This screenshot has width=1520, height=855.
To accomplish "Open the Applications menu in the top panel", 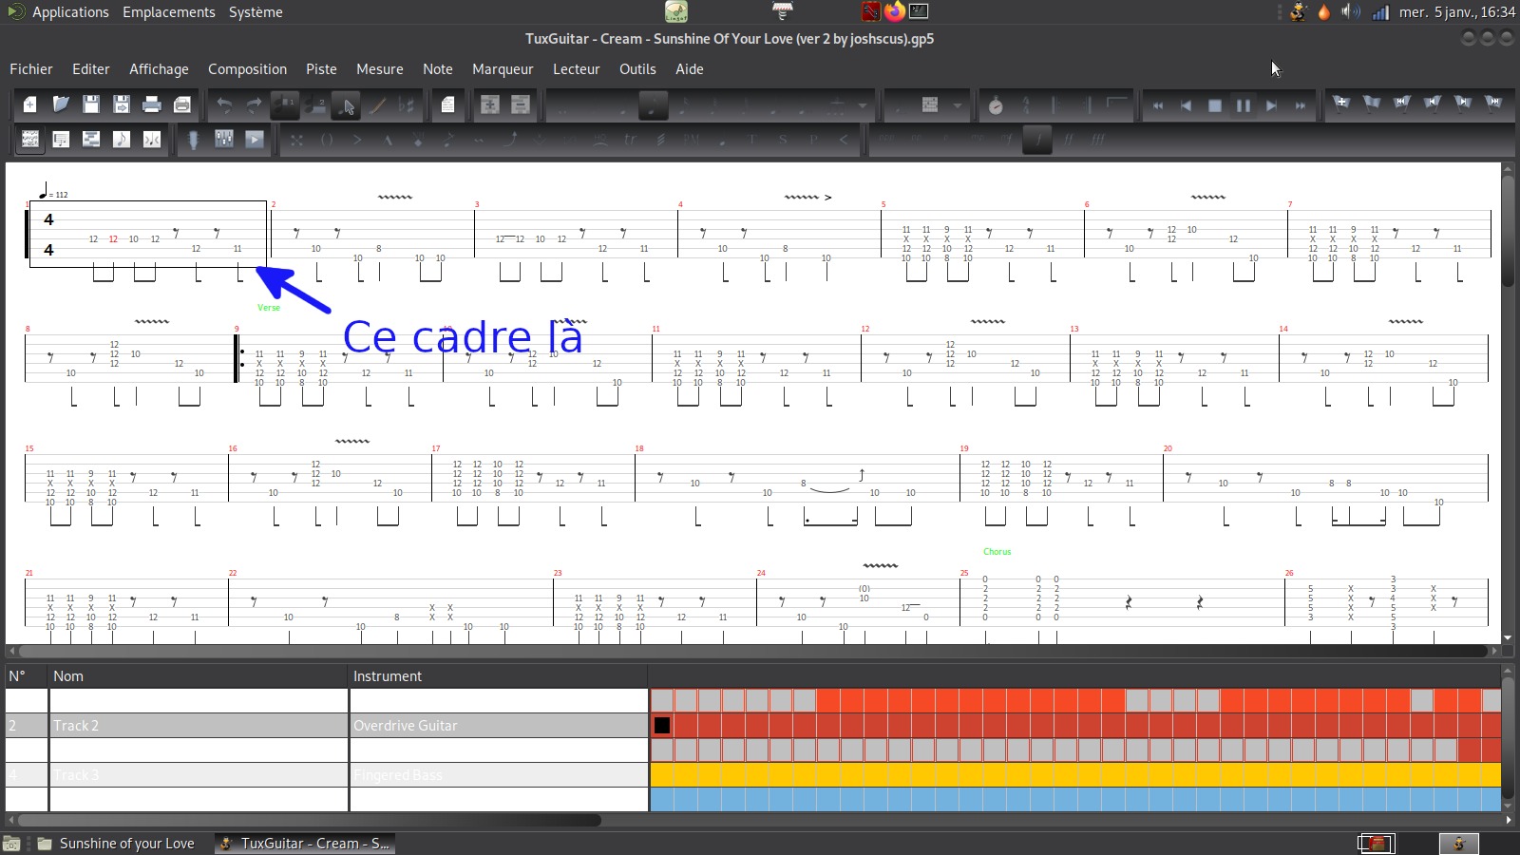I will (70, 12).
